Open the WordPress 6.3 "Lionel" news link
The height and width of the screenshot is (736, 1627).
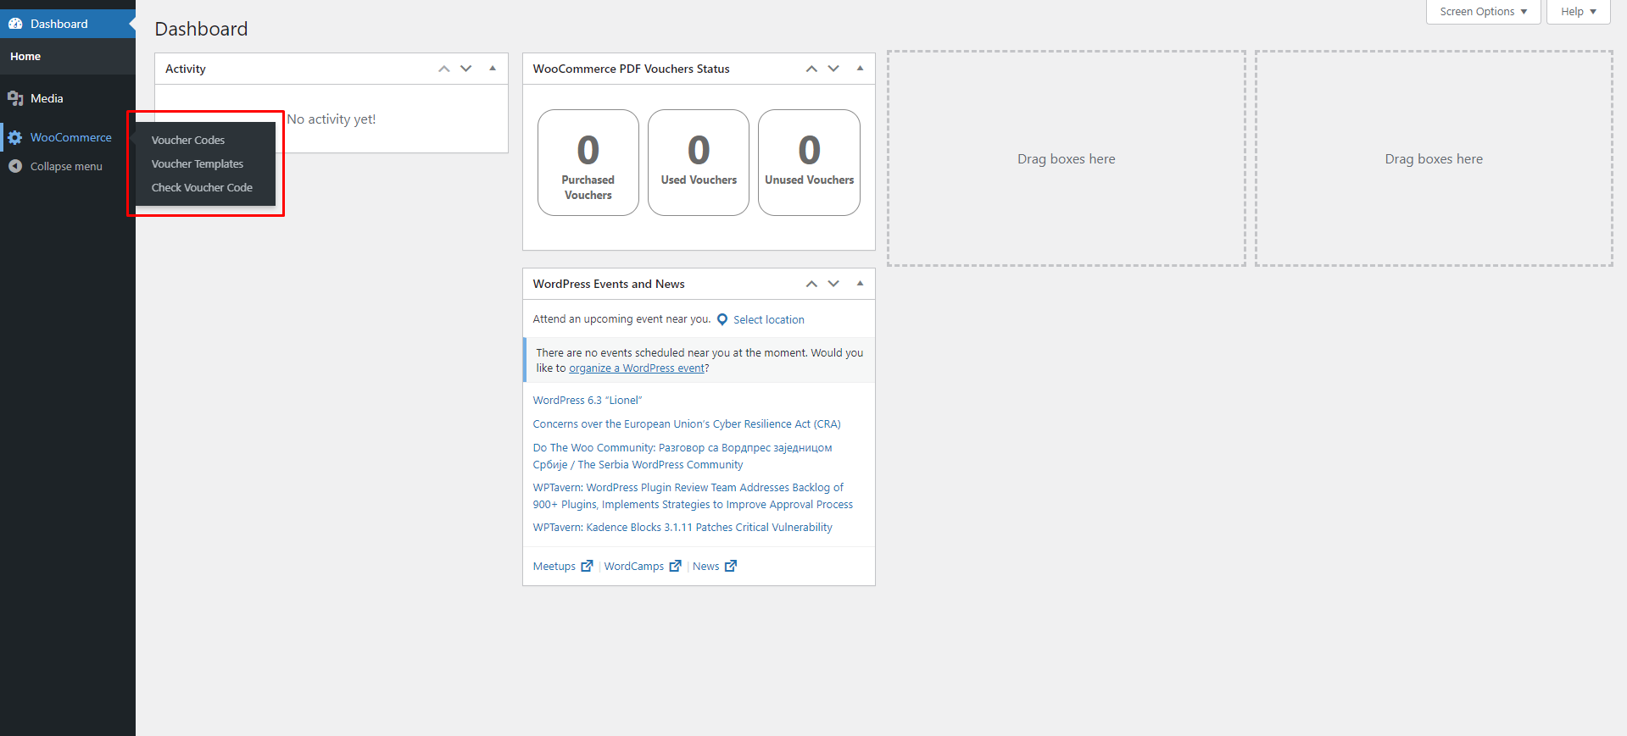pos(588,400)
